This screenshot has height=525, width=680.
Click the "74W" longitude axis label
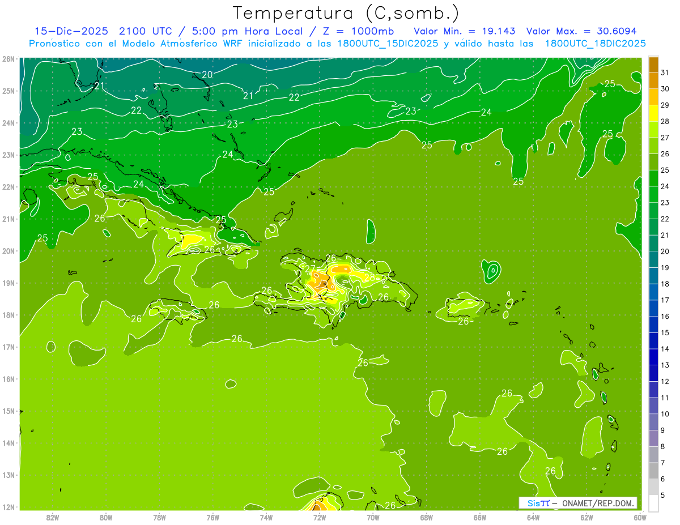pos(266,517)
